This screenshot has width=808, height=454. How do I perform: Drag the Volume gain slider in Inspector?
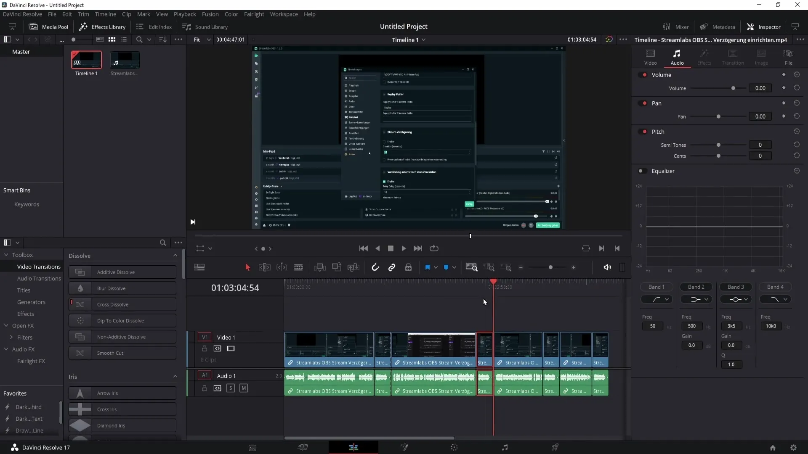pyautogui.click(x=734, y=88)
